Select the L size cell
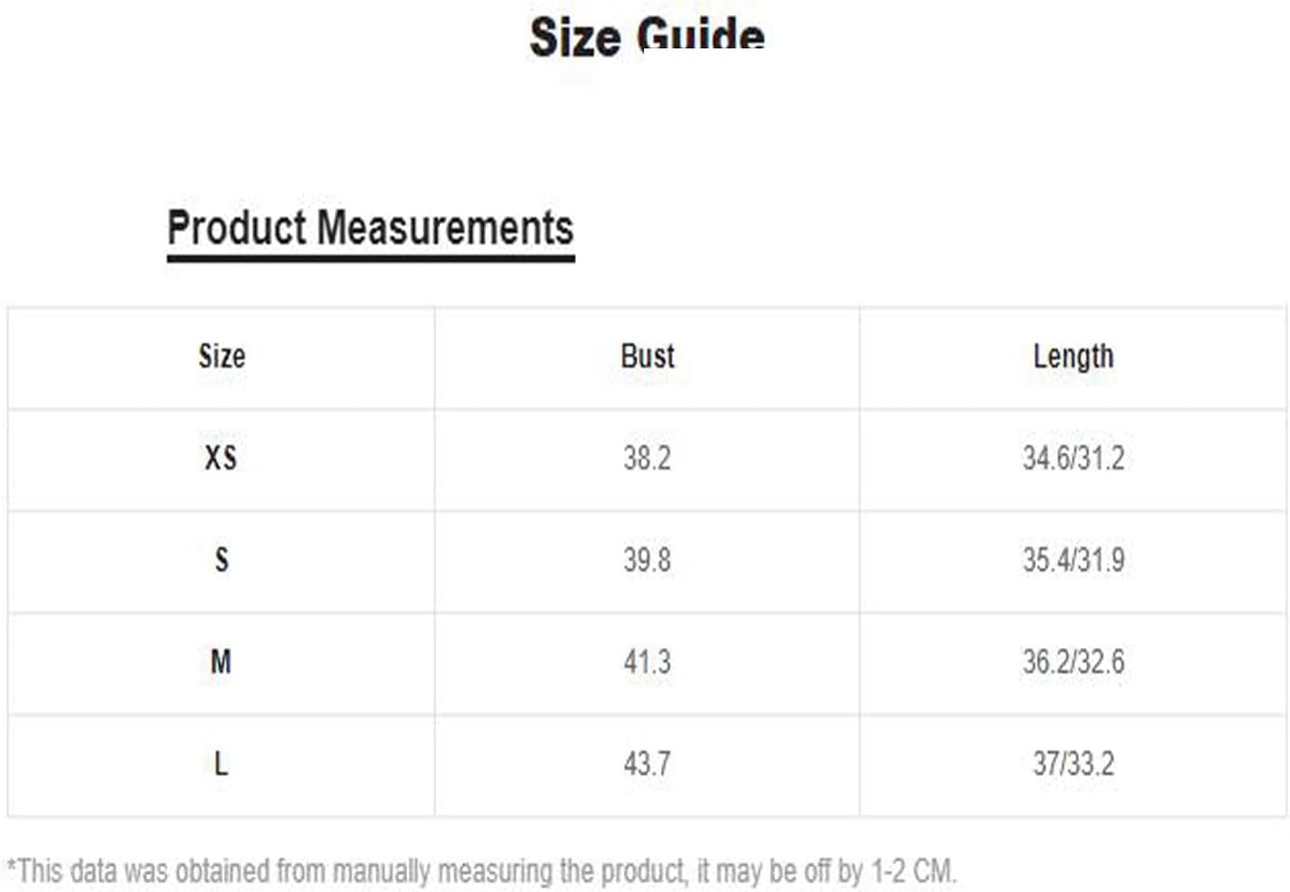Screen dimensions: 1290x892 coord(222,764)
